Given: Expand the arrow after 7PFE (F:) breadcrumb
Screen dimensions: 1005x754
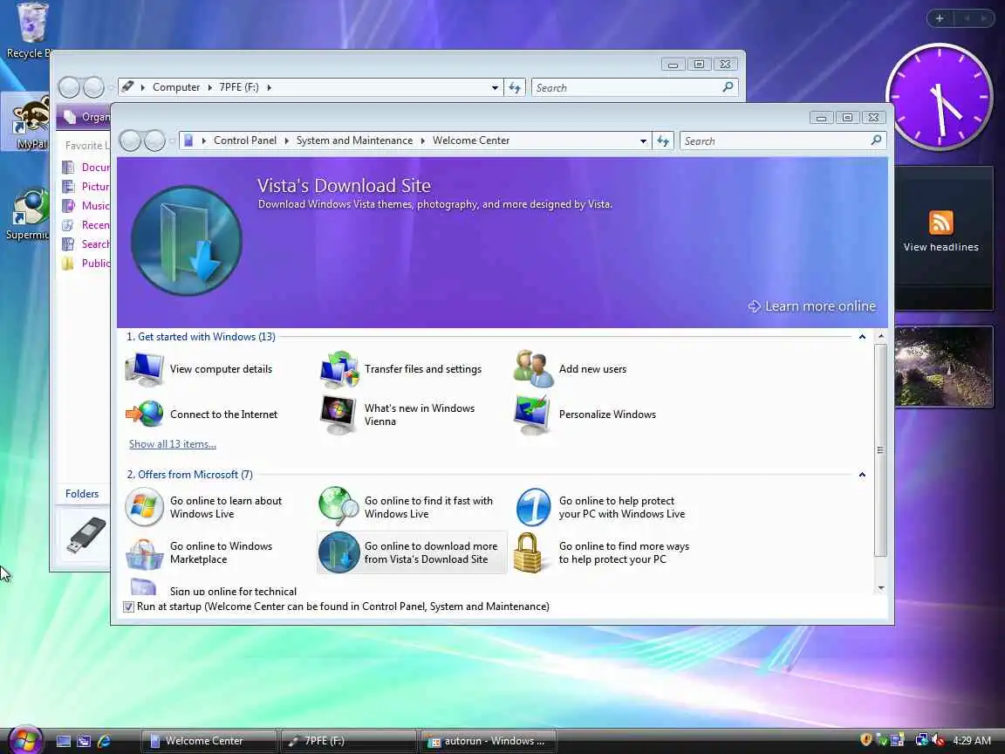Looking at the screenshot, I should tap(270, 87).
